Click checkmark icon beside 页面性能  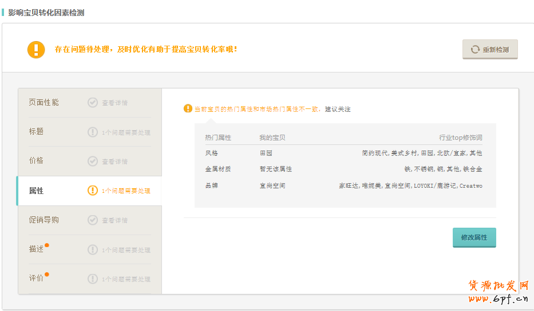click(x=93, y=103)
